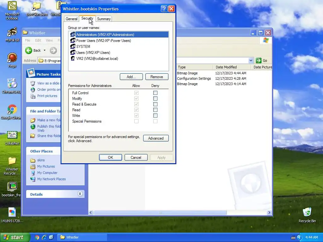The height and width of the screenshot is (242, 323).
Task: Click Allow checkbox for Write
Action: pos(136,115)
